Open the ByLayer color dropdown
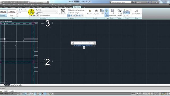The image size is (170, 96). pyautogui.click(x=57, y=13)
